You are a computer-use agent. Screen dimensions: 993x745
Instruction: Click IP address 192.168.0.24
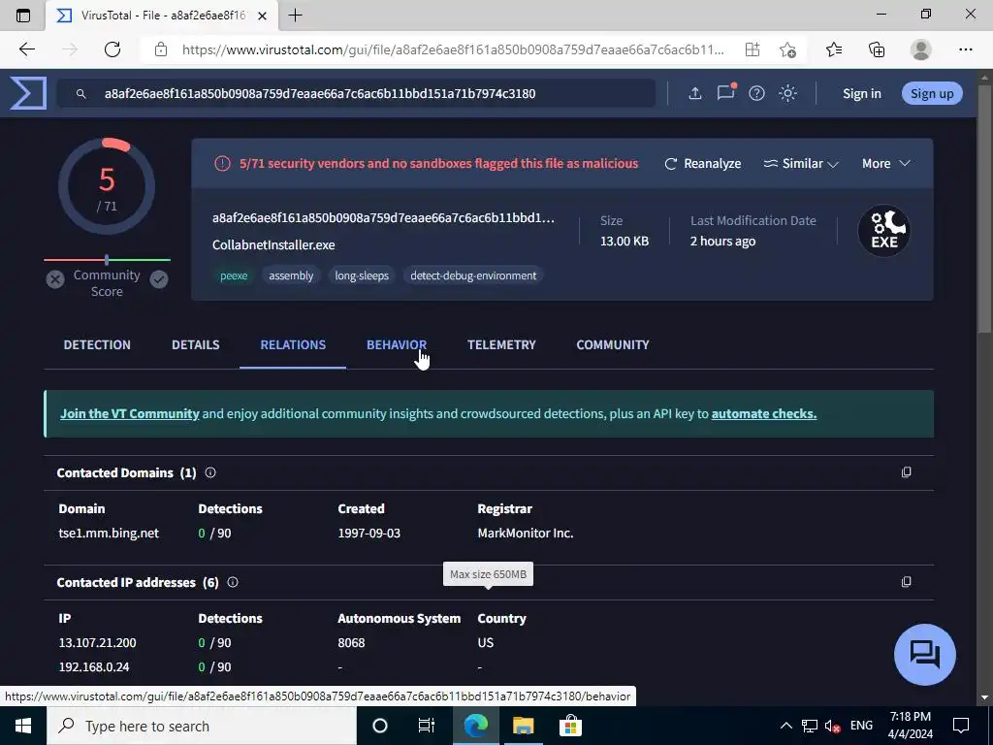pyautogui.click(x=94, y=667)
